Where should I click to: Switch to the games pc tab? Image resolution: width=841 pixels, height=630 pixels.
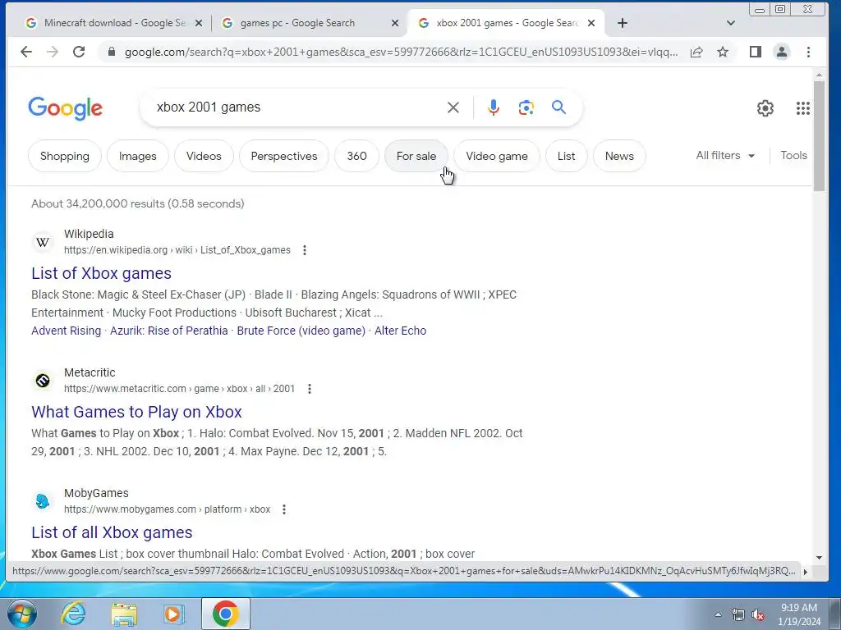[309, 23]
